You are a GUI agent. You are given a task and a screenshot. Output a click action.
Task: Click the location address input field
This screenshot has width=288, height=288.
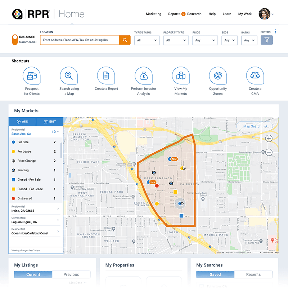tap(79, 40)
